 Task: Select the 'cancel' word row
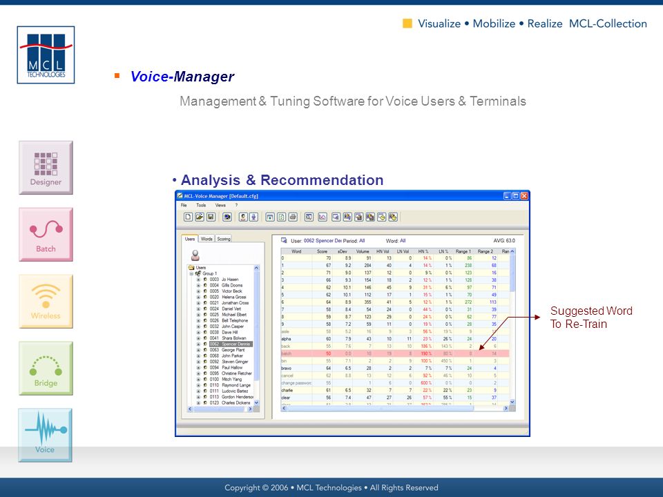(395, 376)
